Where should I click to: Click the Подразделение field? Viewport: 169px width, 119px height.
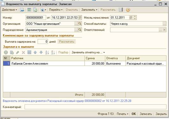pos(50,30)
